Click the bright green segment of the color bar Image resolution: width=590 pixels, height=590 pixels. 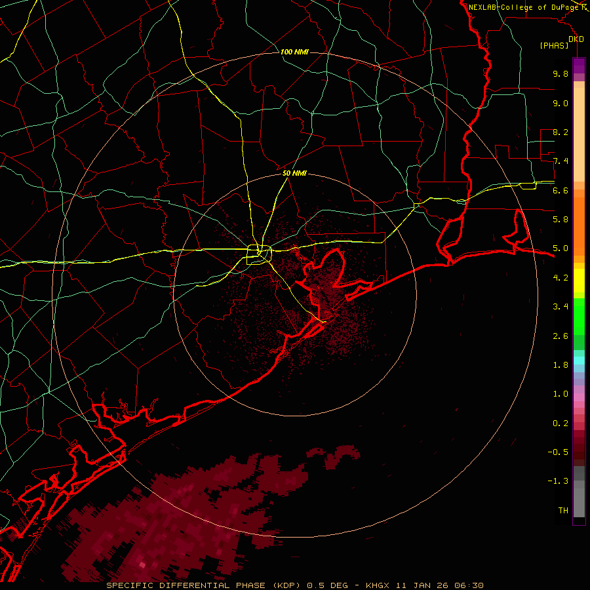click(579, 316)
